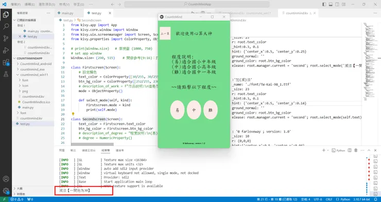
Task: Open terminal launch profile dropdown arrow
Action: pyautogui.click(x=328, y=151)
